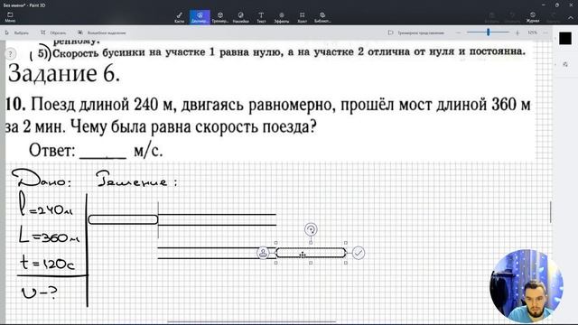Switch to the 3D shapes tab

point(220,17)
